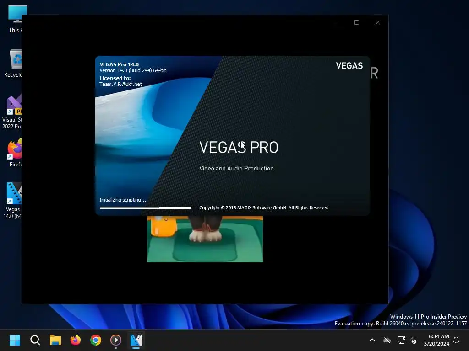Viewport: 469px width, 351px height.
Task: Click the 'Version 14.0 (Build 244) 64-bit' text
Action: pos(133,70)
